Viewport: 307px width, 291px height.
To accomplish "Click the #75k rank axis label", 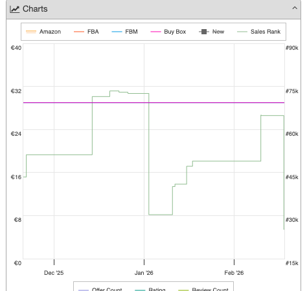I will [x=292, y=91].
